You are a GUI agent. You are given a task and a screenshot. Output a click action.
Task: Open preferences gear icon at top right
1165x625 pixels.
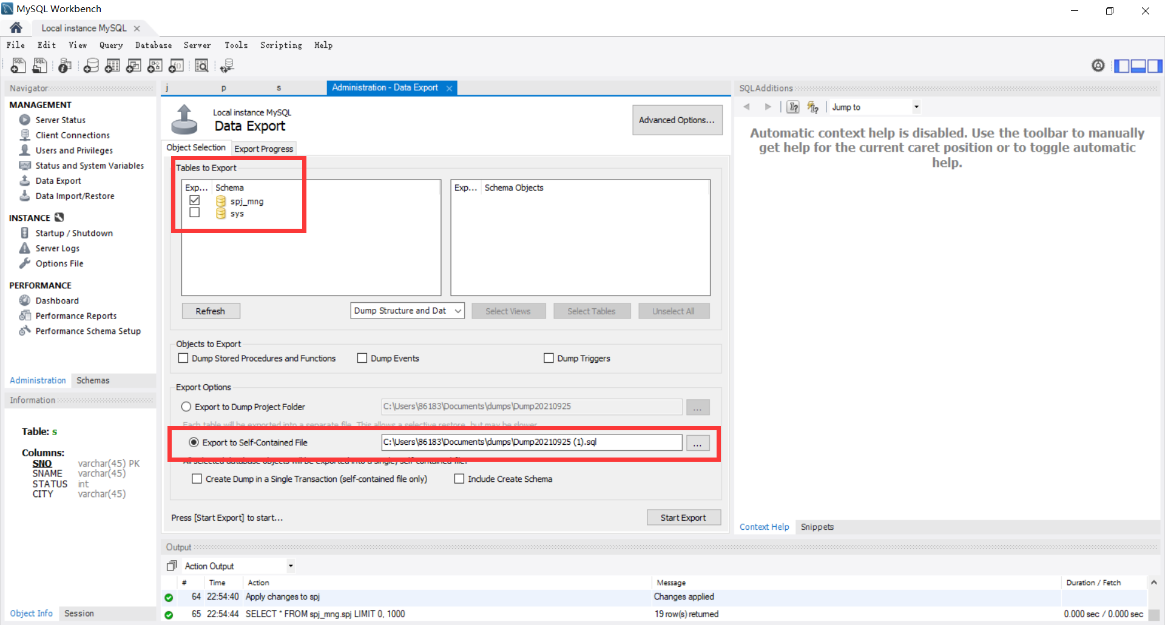point(1098,66)
